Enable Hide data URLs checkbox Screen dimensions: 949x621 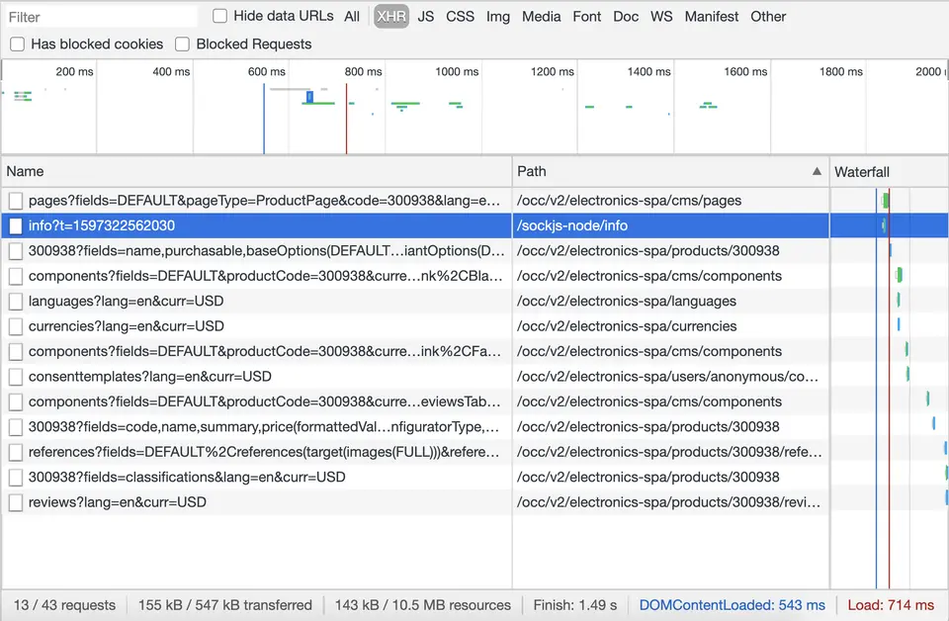[219, 17]
